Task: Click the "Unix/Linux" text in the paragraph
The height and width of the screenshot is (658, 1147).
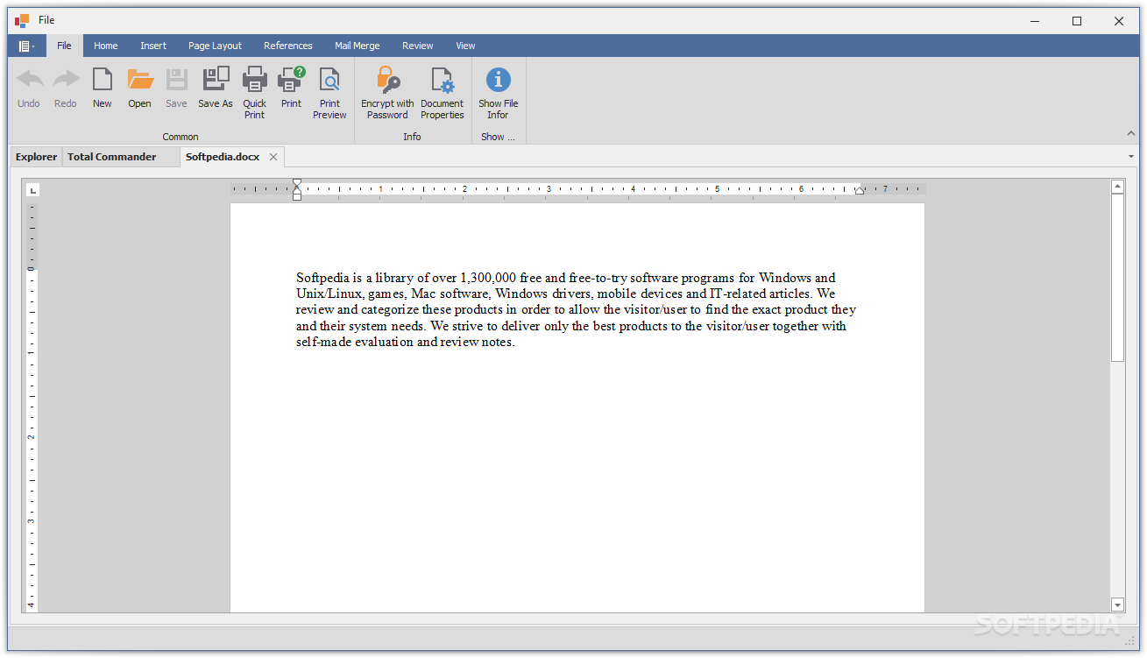Action: 329,294
